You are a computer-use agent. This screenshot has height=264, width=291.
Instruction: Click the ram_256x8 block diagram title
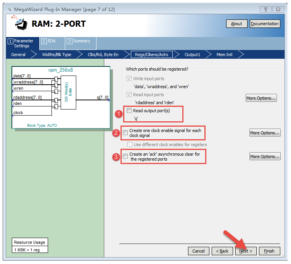61,70
